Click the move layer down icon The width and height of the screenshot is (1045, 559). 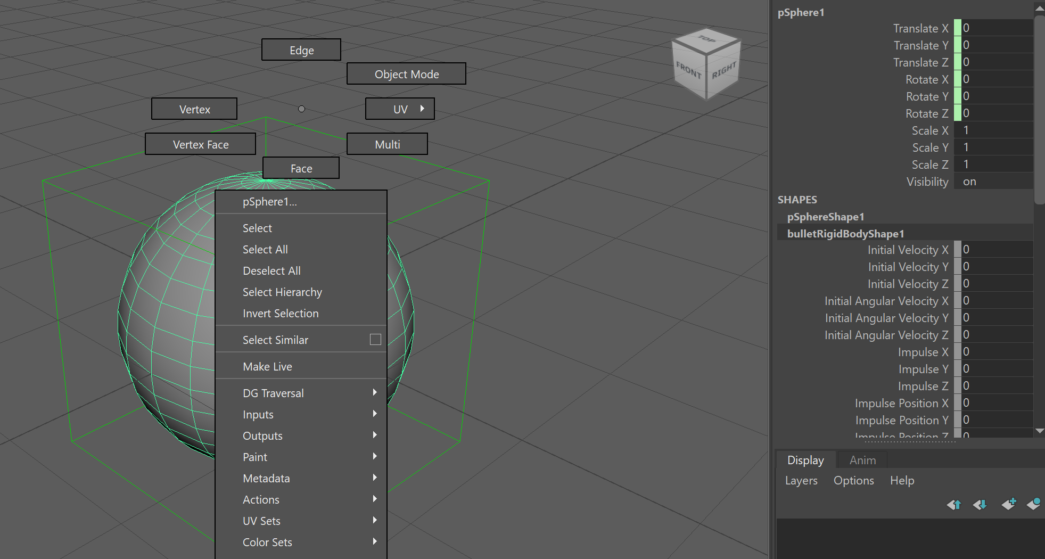[x=980, y=504]
